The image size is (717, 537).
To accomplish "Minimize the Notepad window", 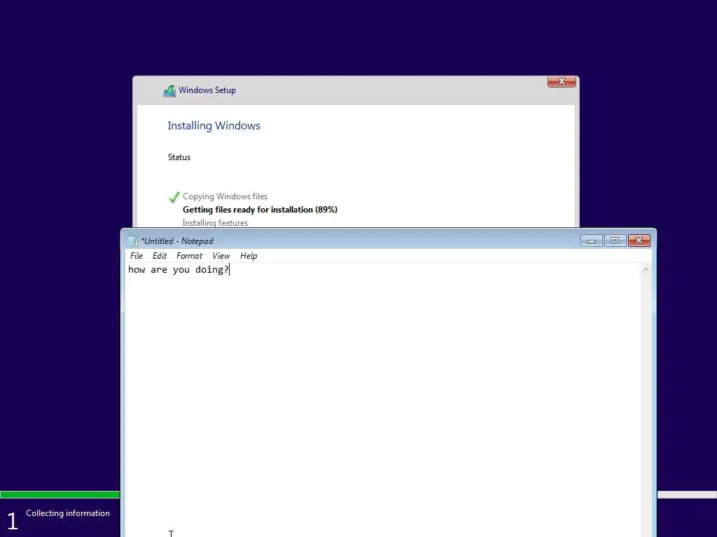I will click(x=591, y=241).
